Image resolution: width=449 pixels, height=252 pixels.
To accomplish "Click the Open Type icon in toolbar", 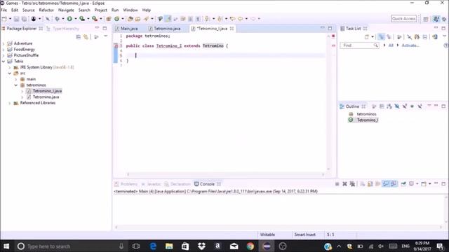I will [x=130, y=19].
